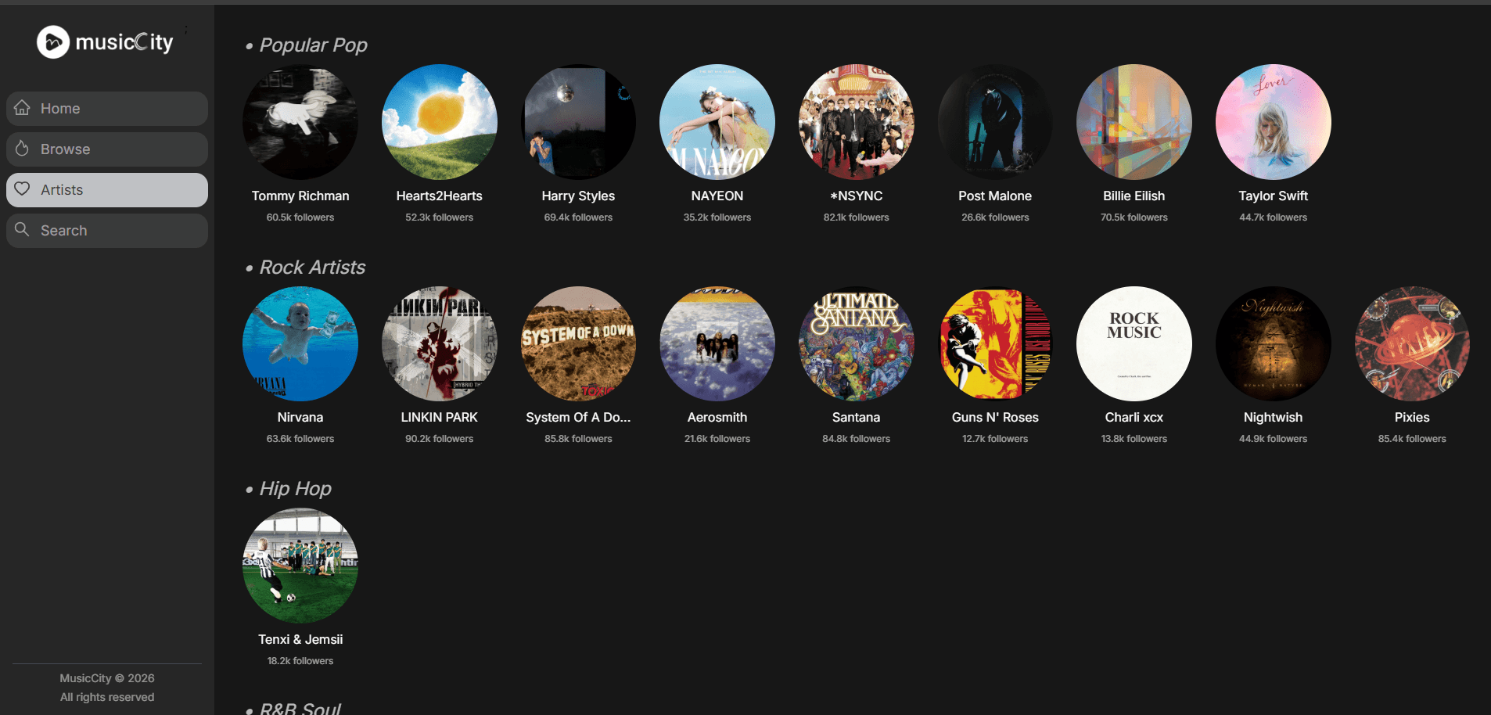Open System Of A Down artist picture
Viewport: 1491px width, 715px height.
pyautogui.click(x=578, y=344)
